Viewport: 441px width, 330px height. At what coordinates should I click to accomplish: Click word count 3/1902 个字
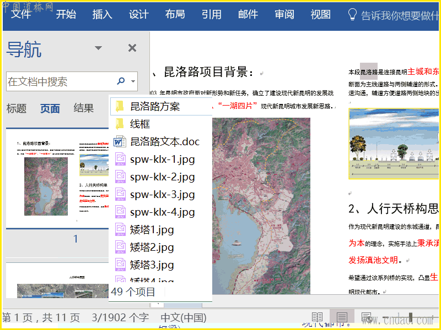(x=120, y=317)
